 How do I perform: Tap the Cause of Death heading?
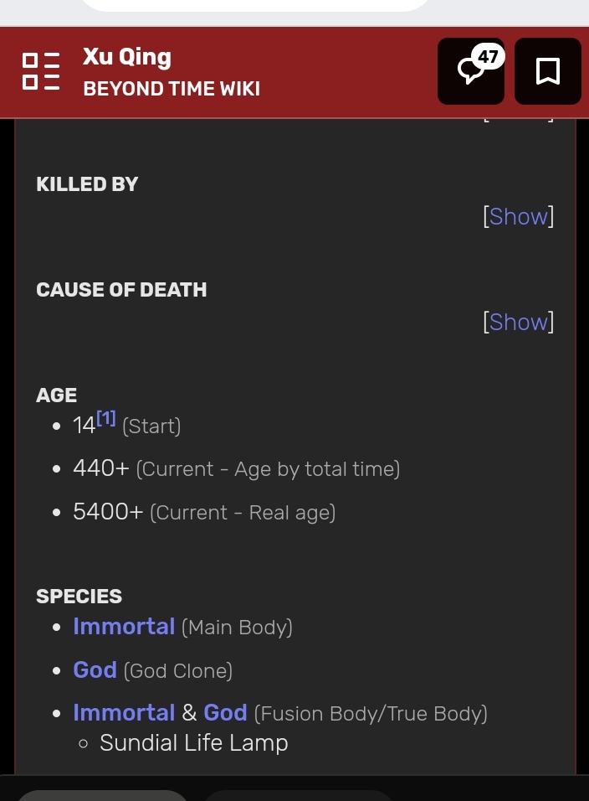click(121, 290)
